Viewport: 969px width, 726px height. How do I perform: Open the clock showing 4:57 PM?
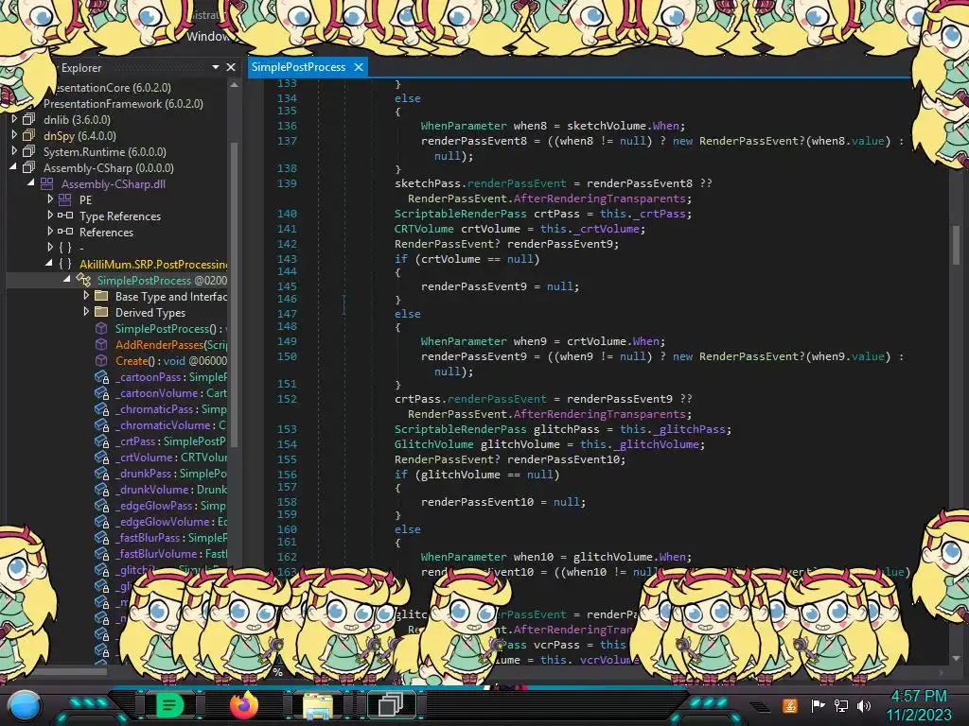click(x=919, y=697)
